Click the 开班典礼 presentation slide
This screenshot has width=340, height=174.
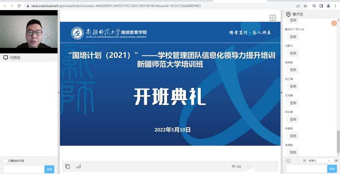pyautogui.click(x=170, y=84)
